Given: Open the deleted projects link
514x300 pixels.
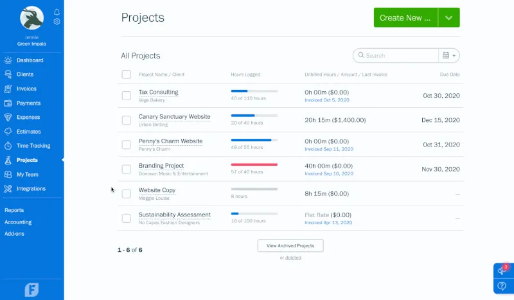Looking at the screenshot, I should (293, 258).
